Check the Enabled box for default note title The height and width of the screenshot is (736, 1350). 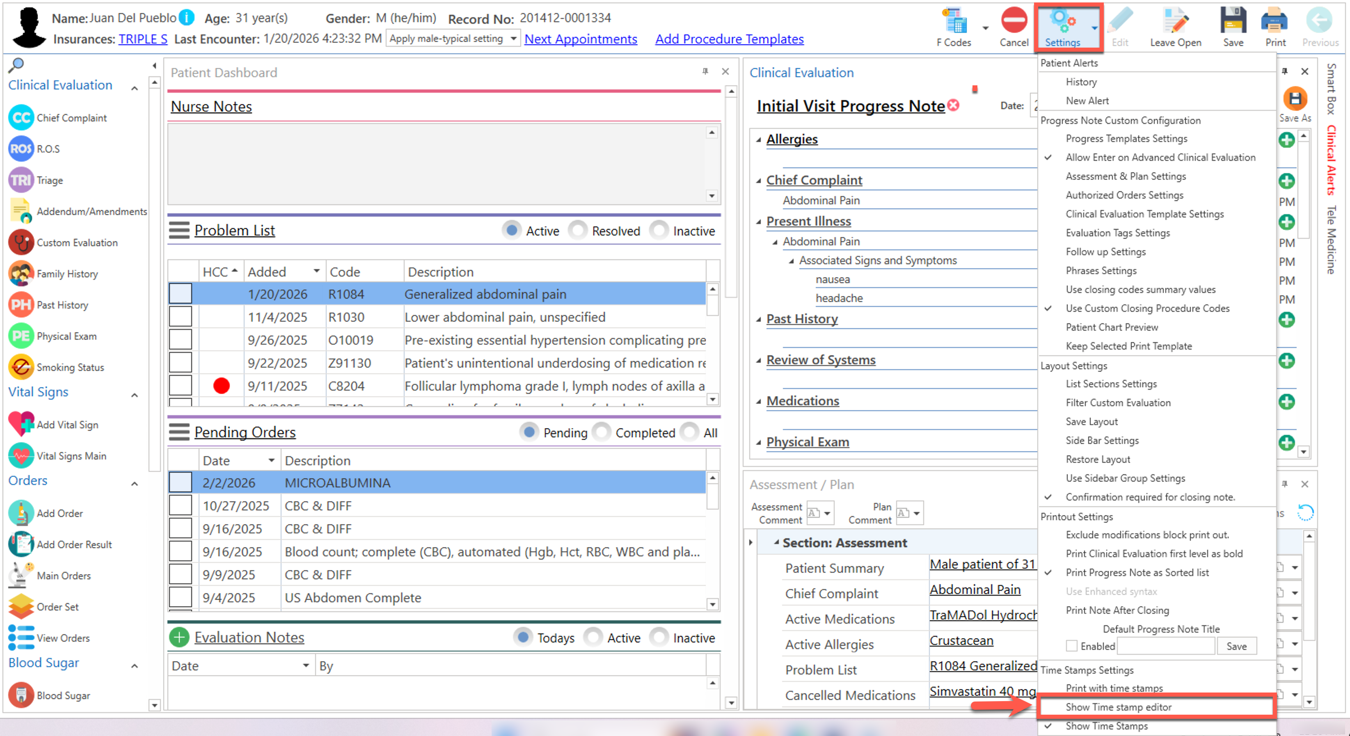(1072, 646)
